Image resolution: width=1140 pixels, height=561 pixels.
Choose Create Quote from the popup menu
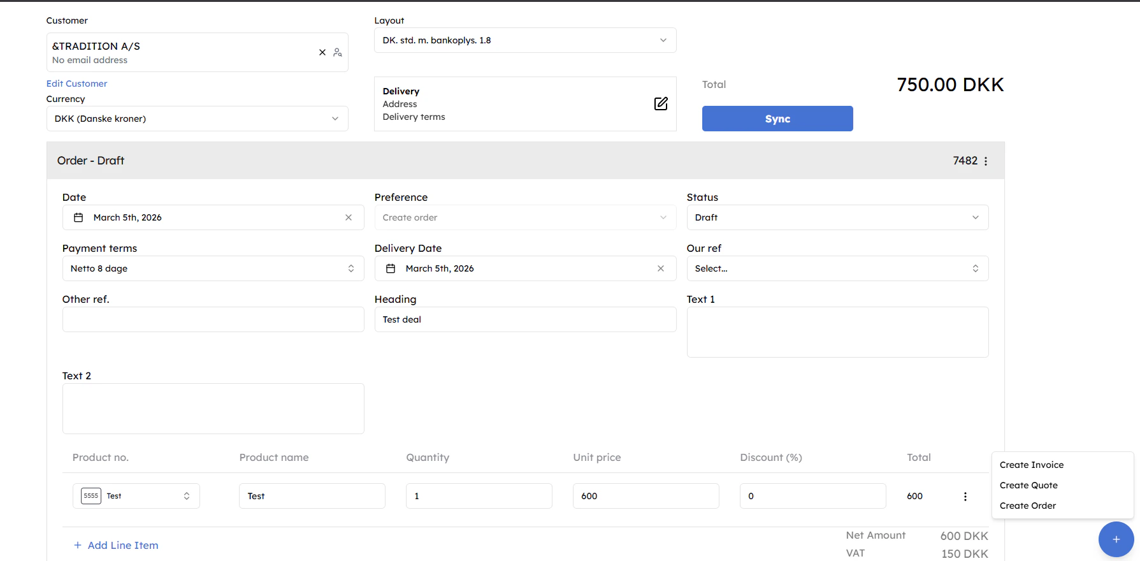(1028, 485)
